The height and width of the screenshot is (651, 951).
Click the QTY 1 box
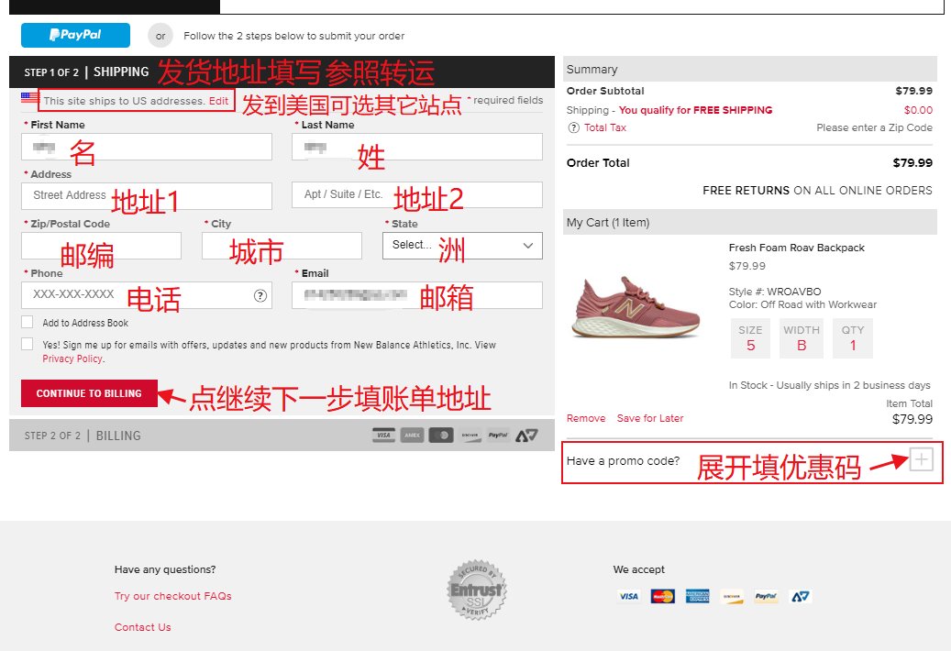click(853, 338)
